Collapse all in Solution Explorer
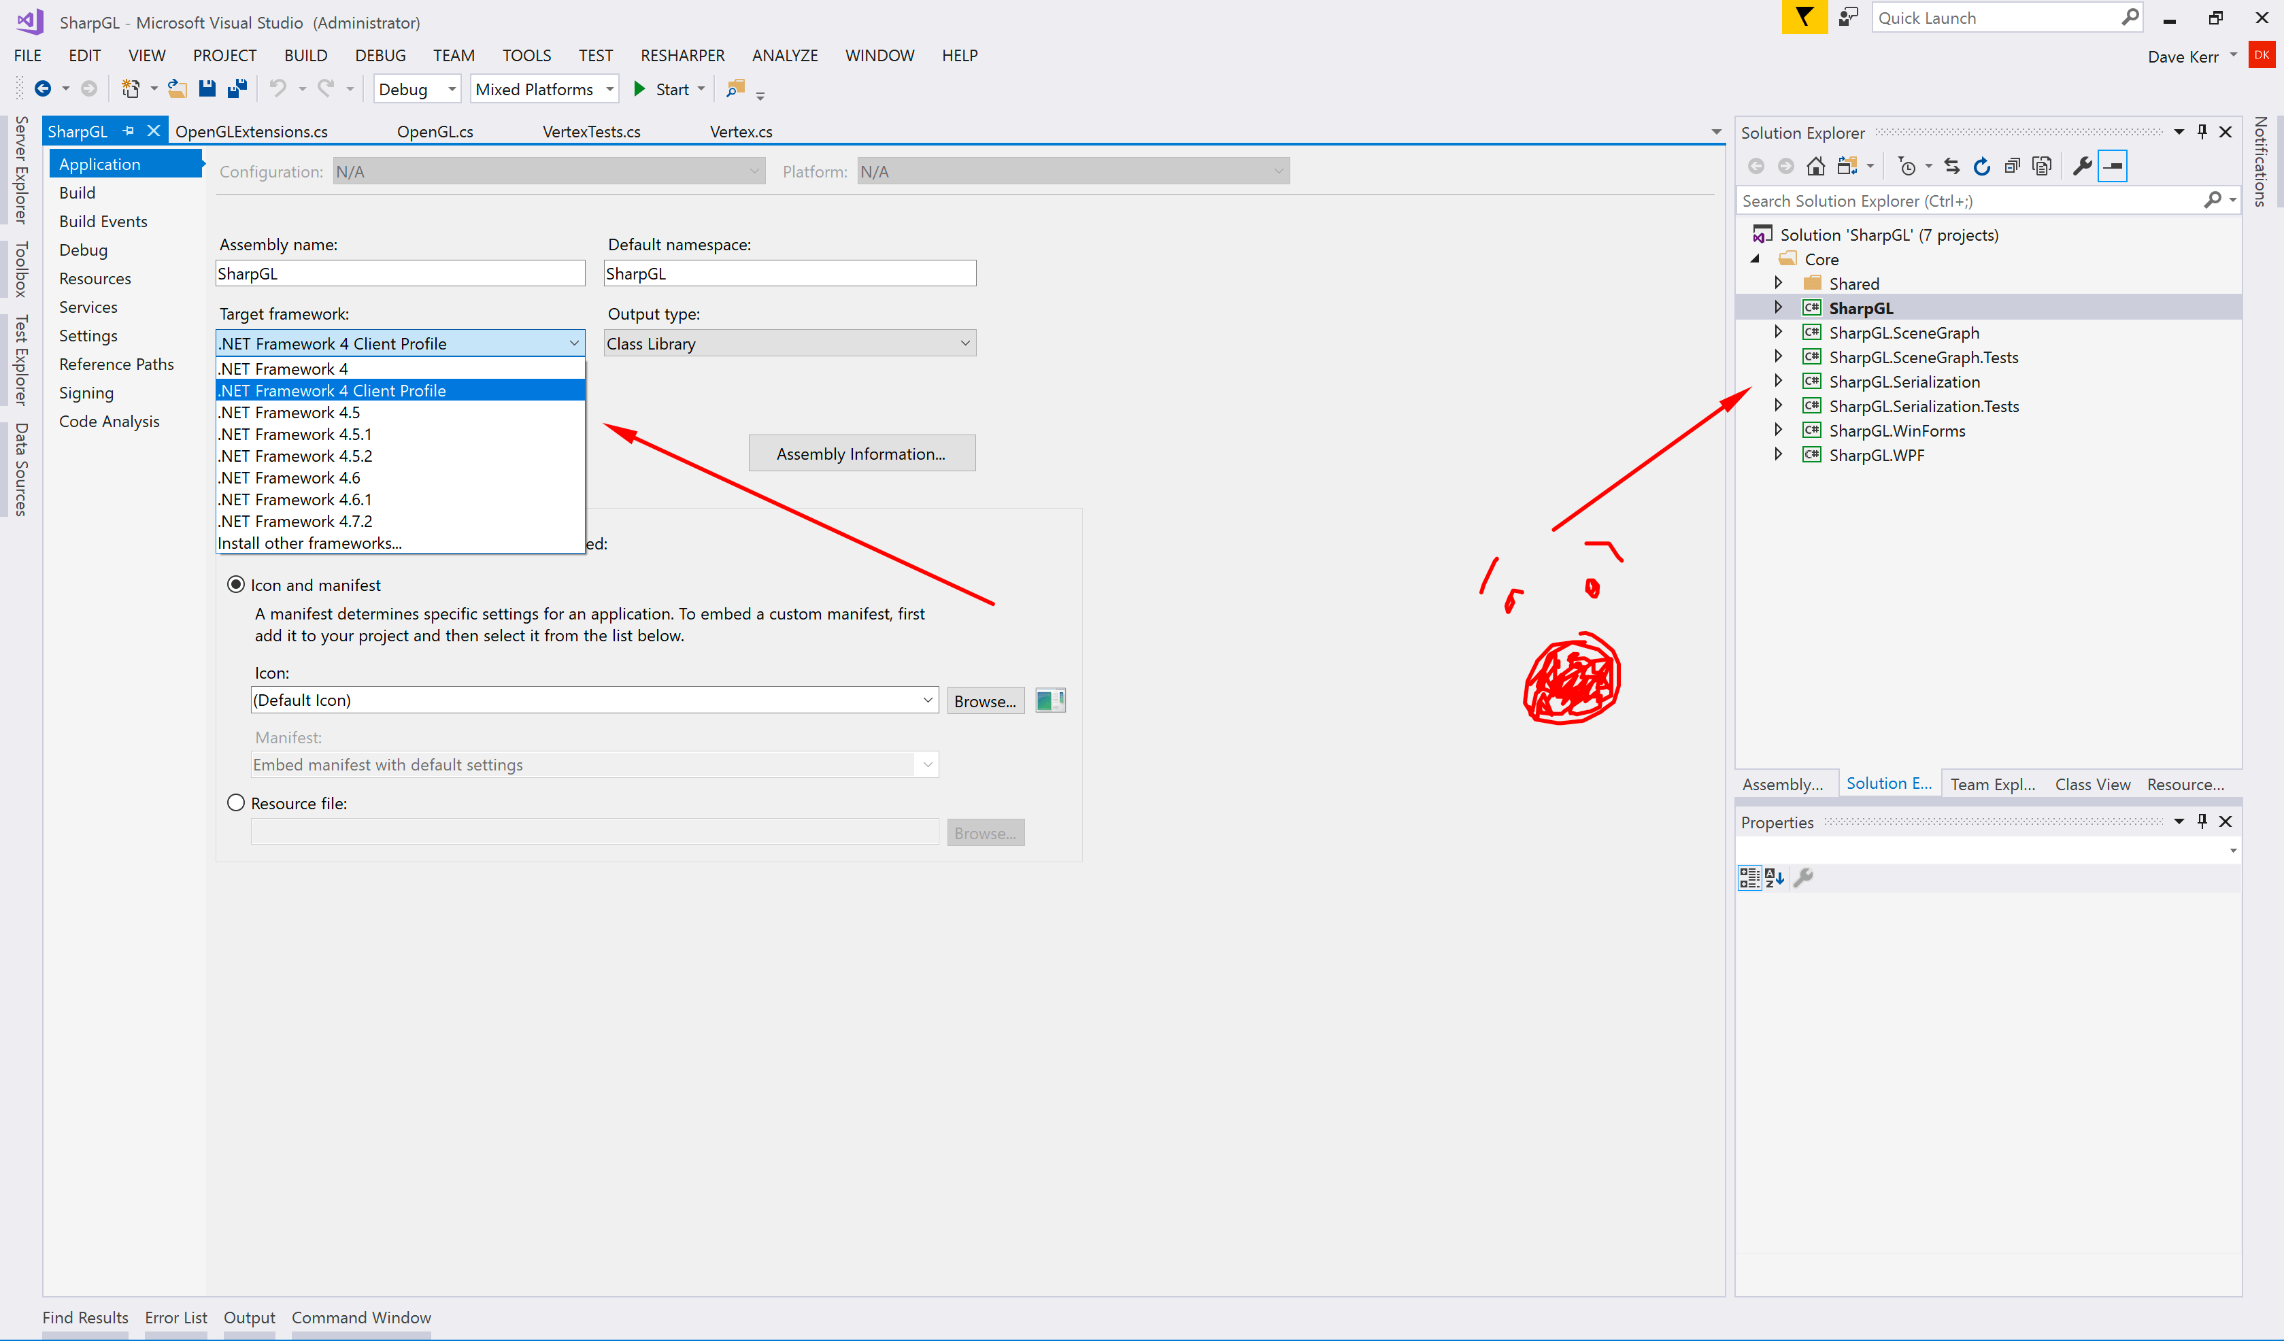 coord(2011,166)
